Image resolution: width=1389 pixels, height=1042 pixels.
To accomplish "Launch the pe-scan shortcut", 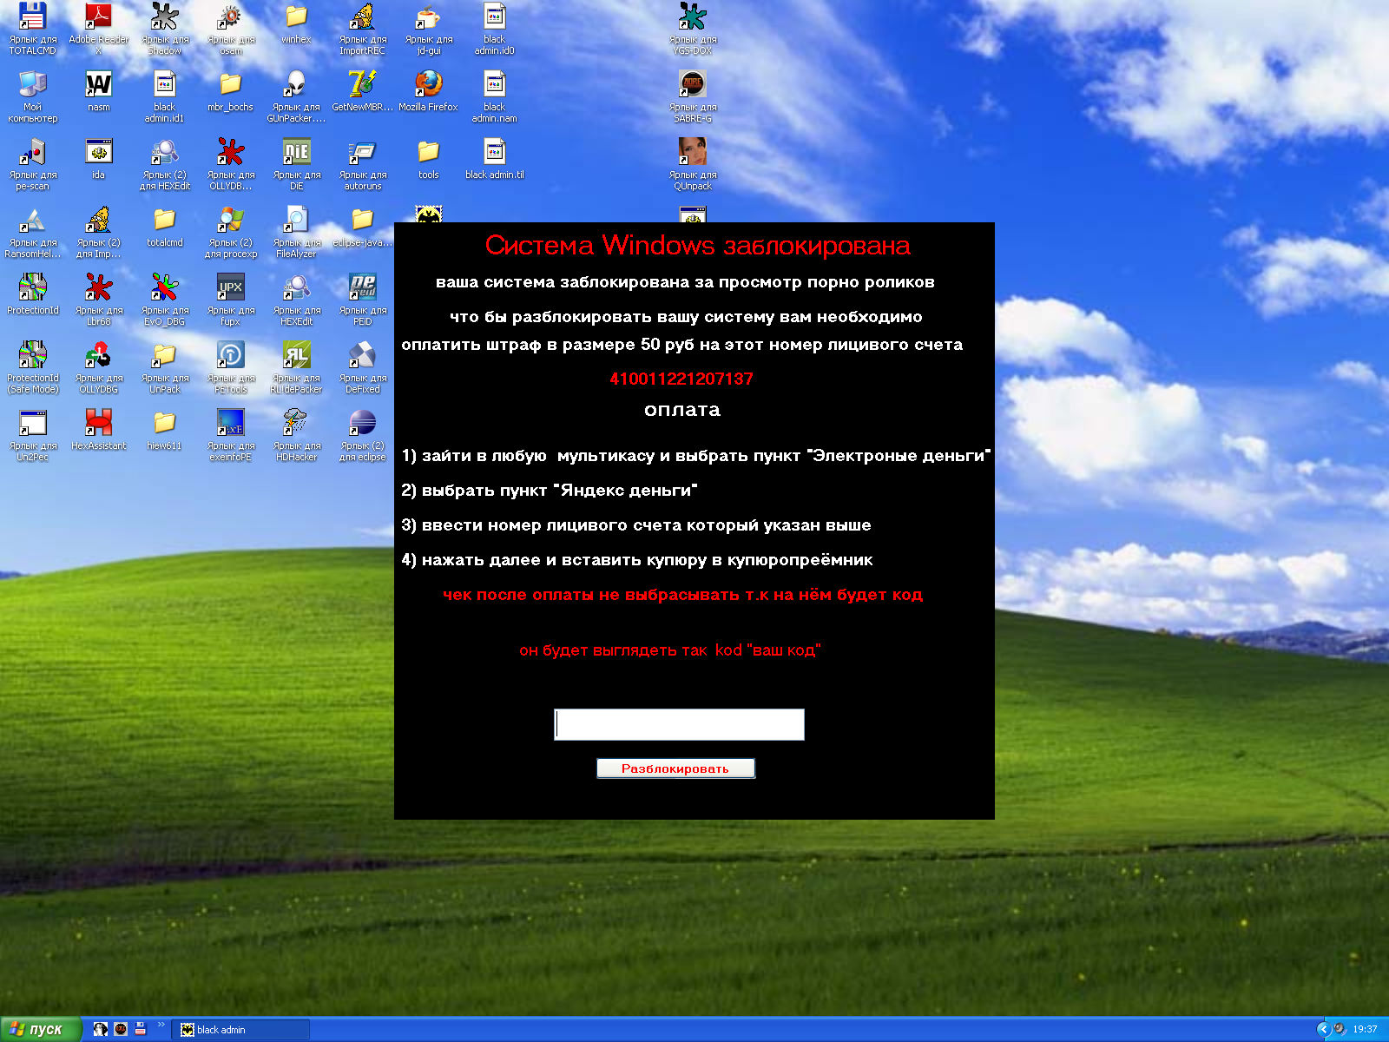I will [33, 151].
